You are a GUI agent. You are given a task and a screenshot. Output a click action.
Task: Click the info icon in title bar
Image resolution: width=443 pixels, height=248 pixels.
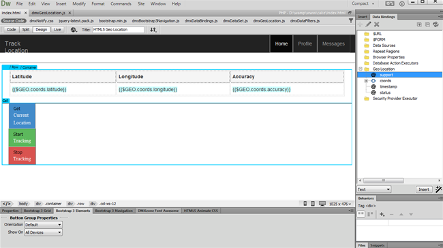[x=401, y=3]
